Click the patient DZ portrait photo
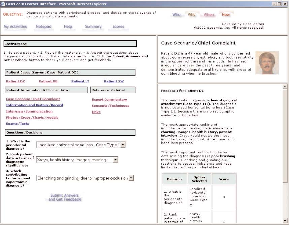 click(267, 63)
